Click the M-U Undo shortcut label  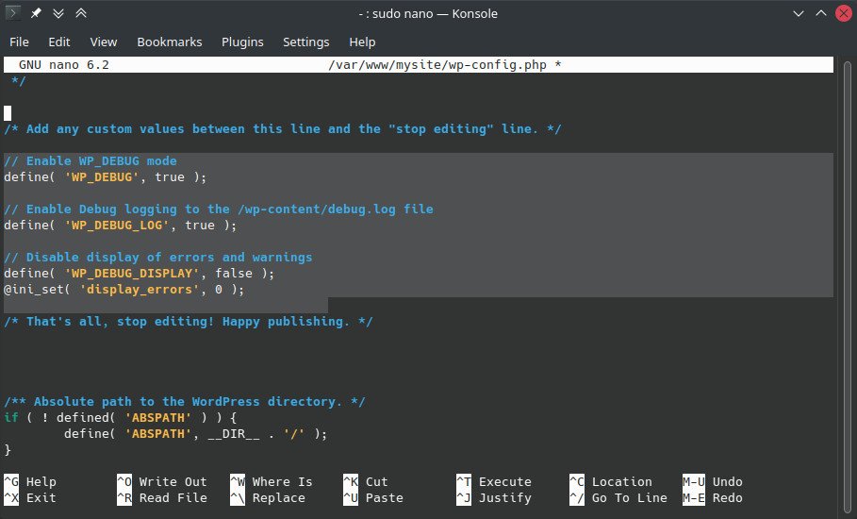(x=713, y=482)
